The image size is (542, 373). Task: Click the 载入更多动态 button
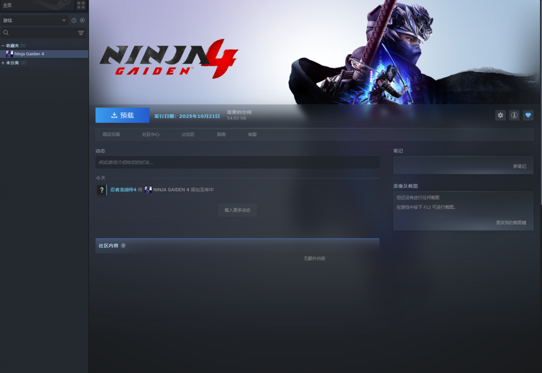click(237, 210)
